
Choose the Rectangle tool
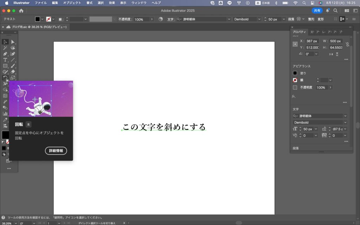click(x=5, y=66)
